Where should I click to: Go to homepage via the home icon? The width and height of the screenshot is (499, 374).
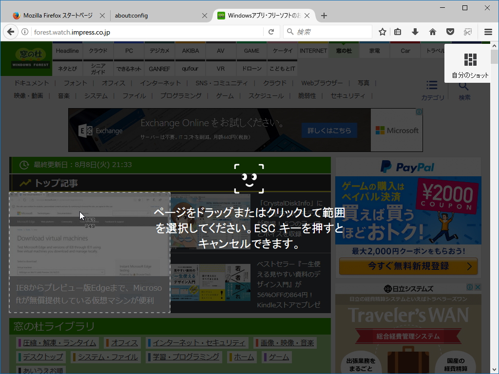tap(432, 31)
